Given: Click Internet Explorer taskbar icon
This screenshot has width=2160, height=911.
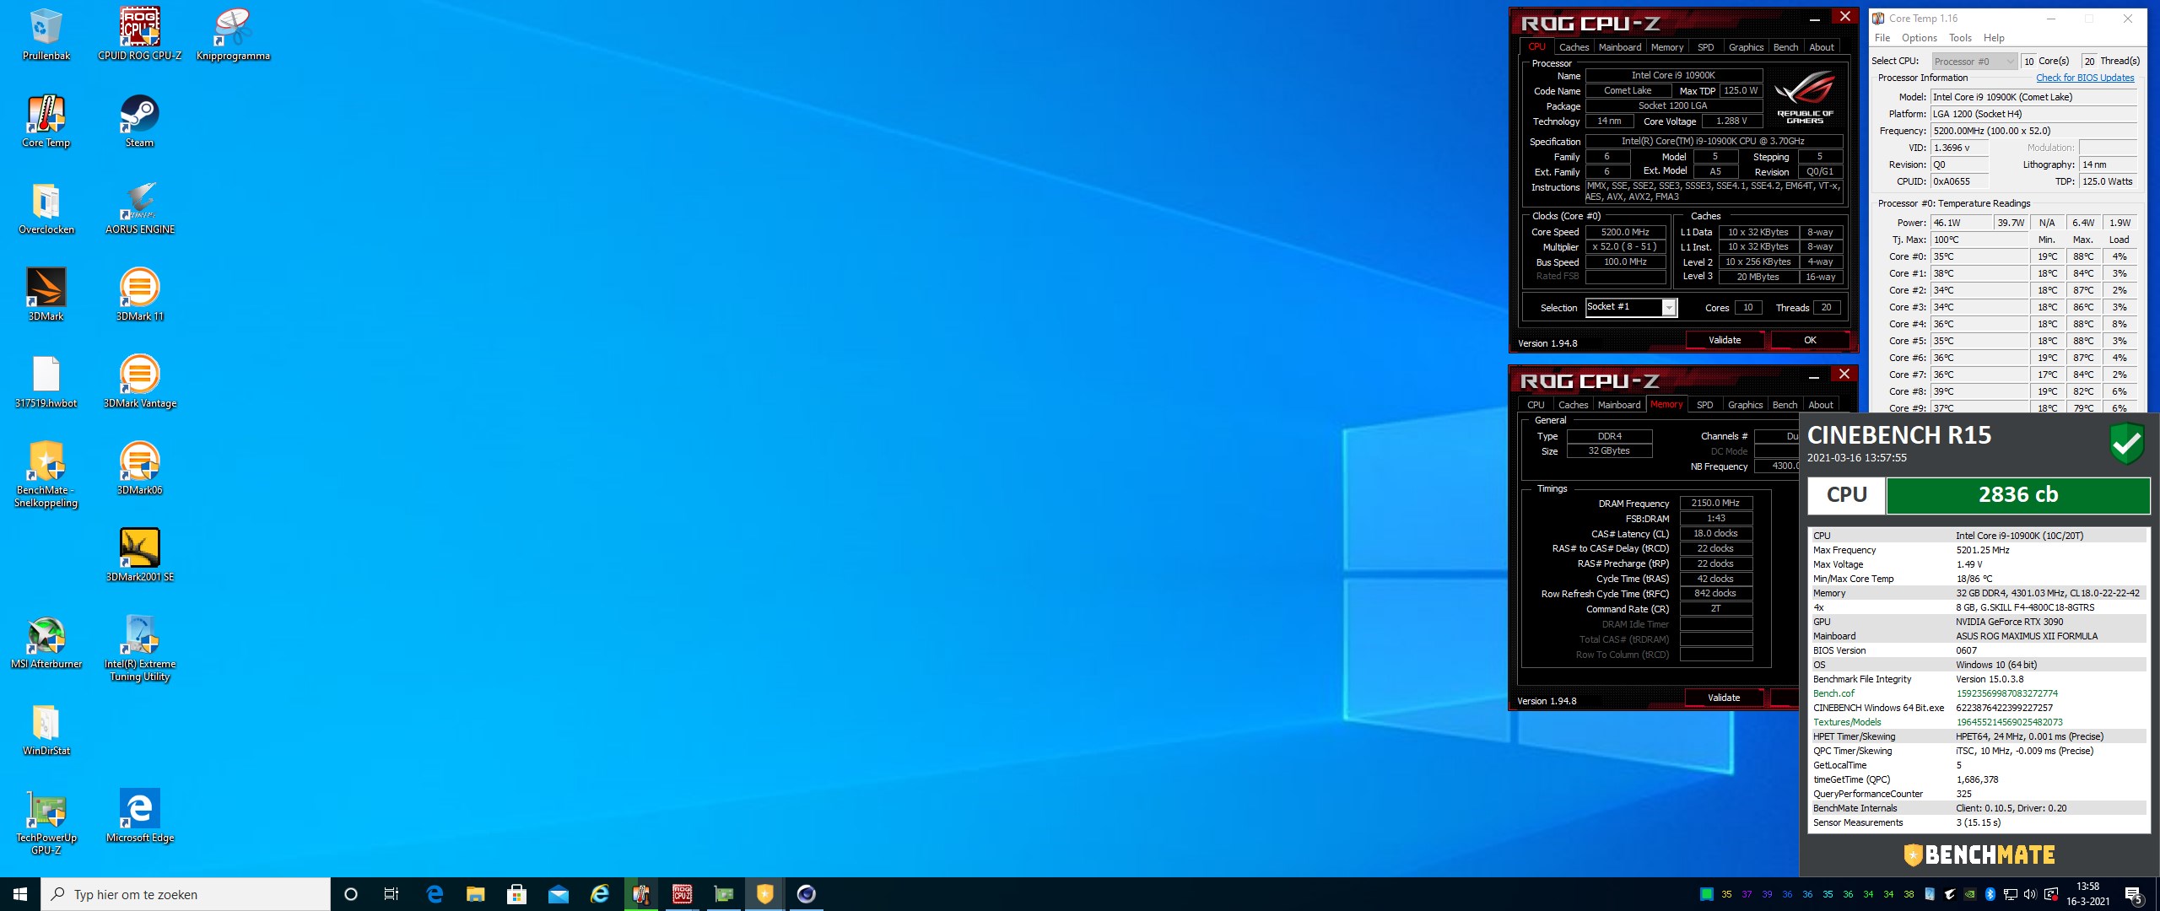Looking at the screenshot, I should pyautogui.click(x=599, y=894).
